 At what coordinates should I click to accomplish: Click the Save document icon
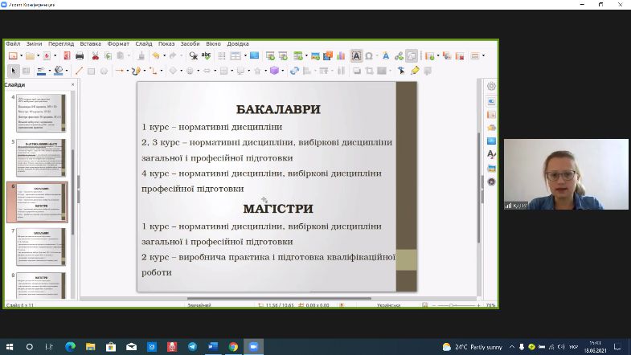pos(46,56)
